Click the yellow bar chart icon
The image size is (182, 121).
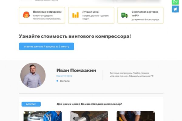coord(76,15)
